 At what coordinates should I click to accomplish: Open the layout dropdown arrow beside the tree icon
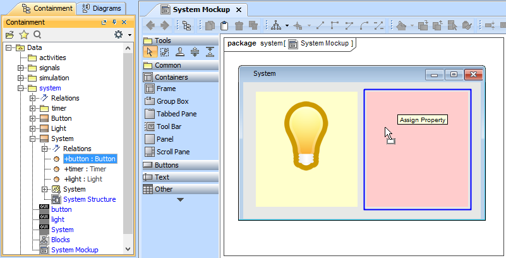[x=287, y=25]
